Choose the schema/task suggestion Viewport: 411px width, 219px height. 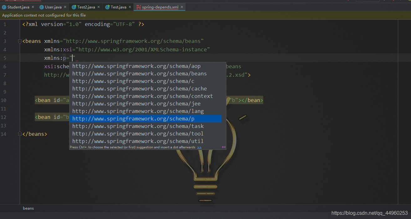tap(146, 126)
